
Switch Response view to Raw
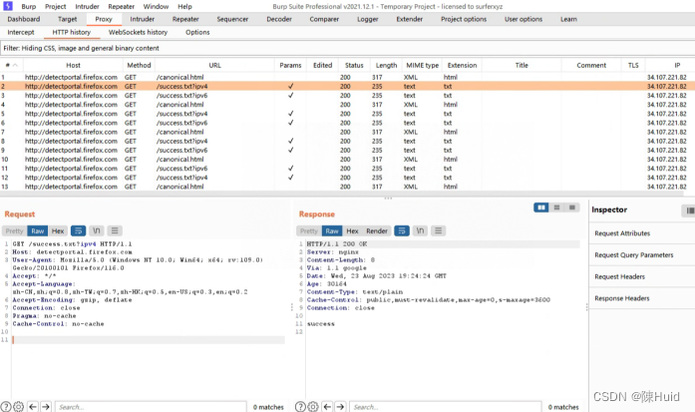332,231
